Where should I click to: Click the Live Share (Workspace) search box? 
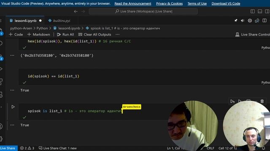pos(143,11)
